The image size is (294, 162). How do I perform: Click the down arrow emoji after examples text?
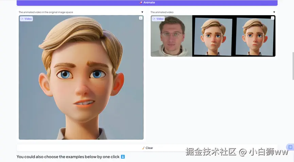click(x=123, y=157)
